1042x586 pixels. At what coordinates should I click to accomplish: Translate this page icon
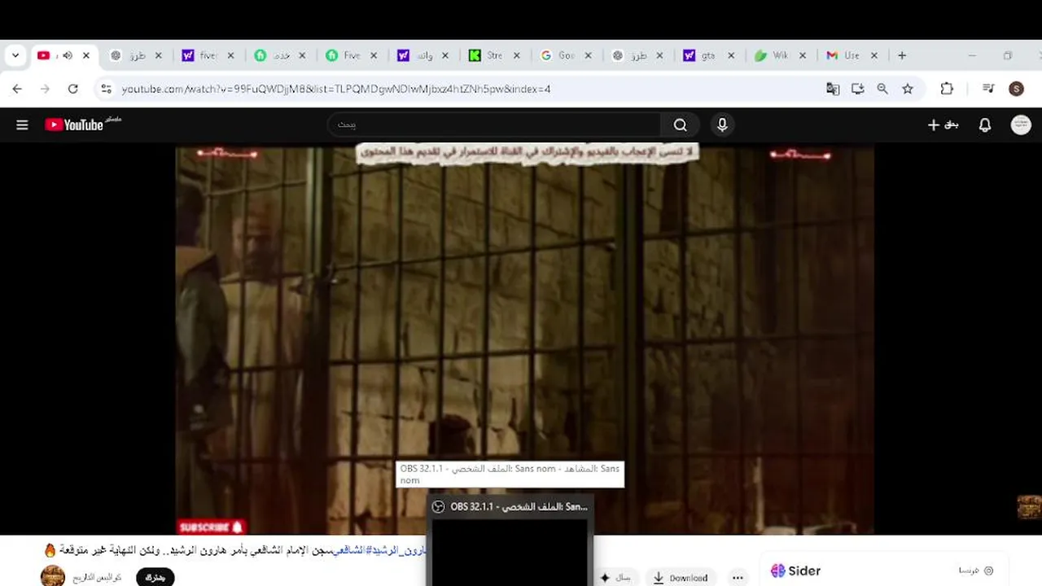[x=833, y=89]
